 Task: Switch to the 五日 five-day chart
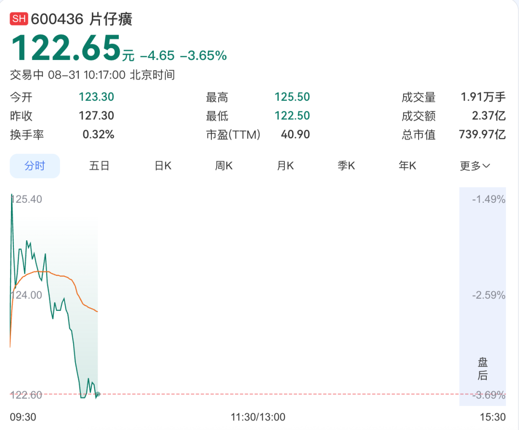coord(99,166)
